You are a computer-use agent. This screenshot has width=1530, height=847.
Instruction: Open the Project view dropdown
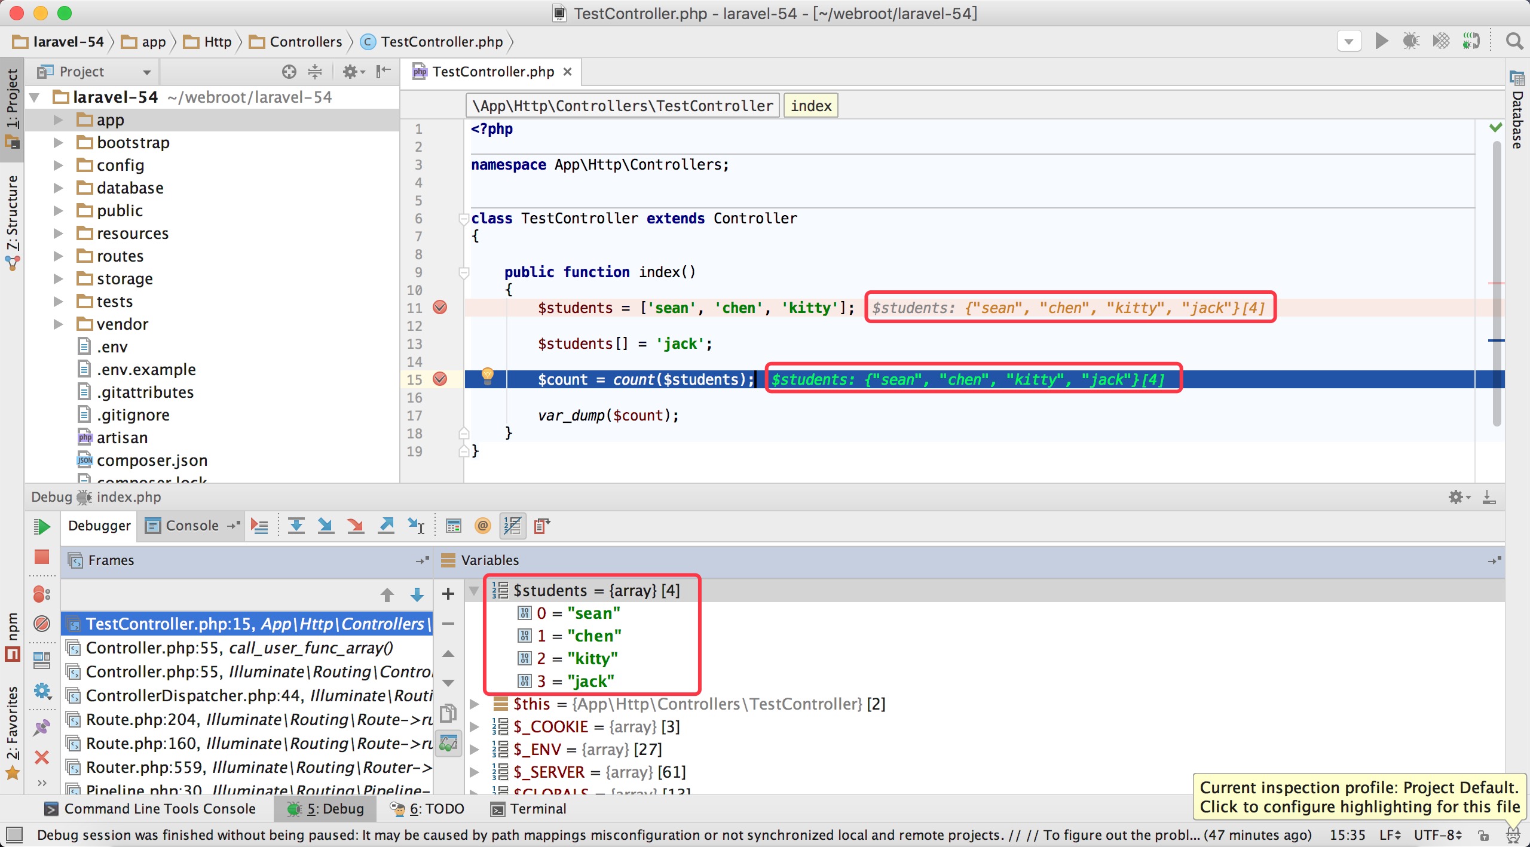[147, 72]
